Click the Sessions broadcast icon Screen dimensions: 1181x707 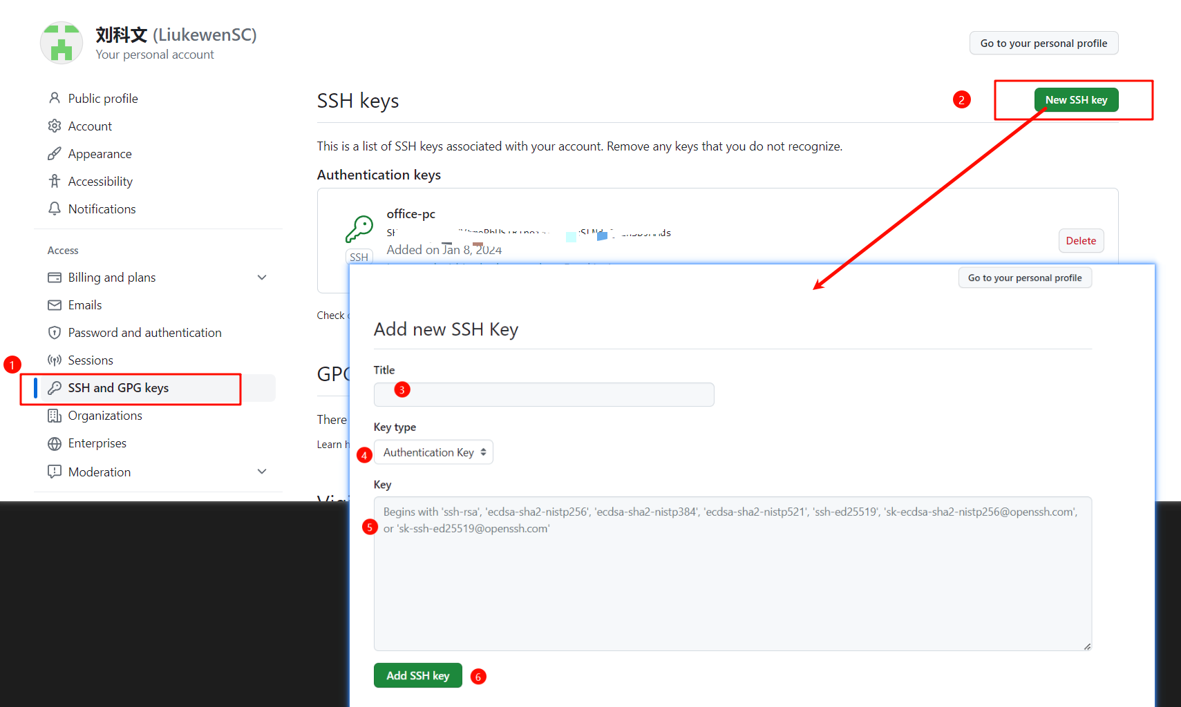pyautogui.click(x=55, y=360)
